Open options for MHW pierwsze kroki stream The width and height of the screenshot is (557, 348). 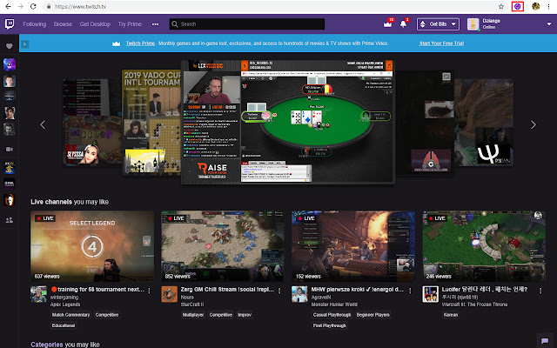coord(410,291)
